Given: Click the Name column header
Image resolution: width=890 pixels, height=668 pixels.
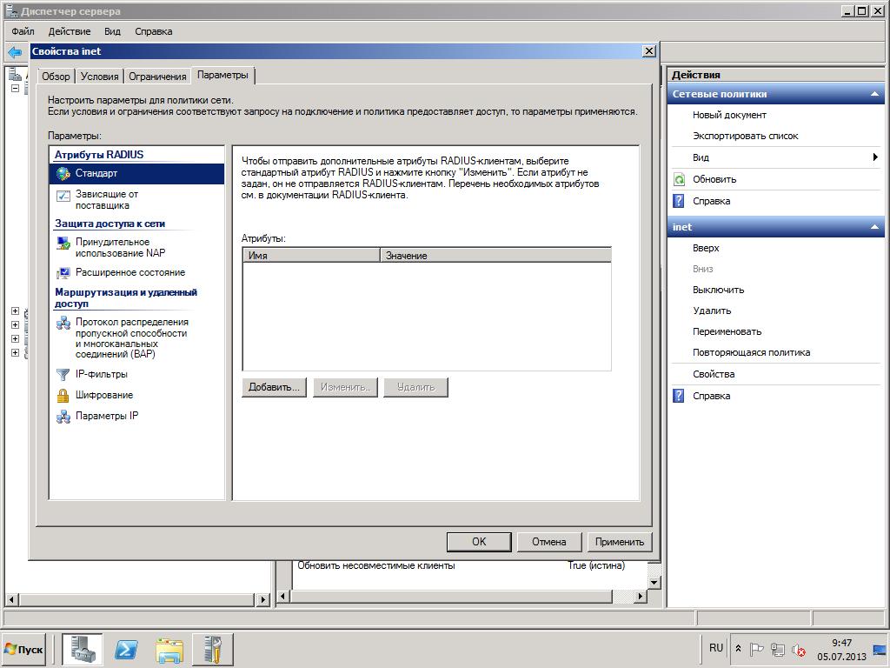Looking at the screenshot, I should [x=311, y=256].
